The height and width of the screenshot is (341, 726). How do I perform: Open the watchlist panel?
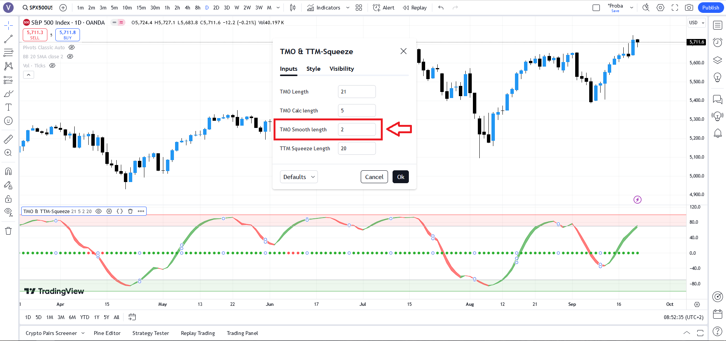click(718, 25)
